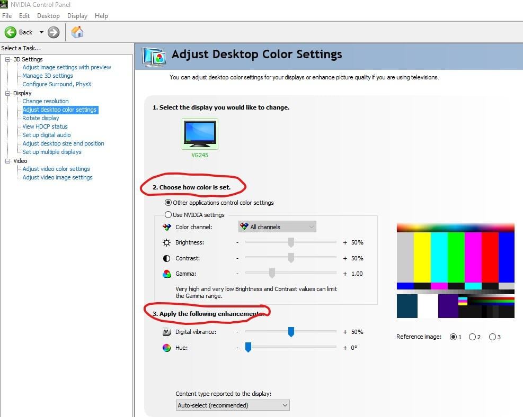Screen dimensions: 523x417
Task: Click the Digital vibrance slider handle
Action: pyautogui.click(x=291, y=332)
